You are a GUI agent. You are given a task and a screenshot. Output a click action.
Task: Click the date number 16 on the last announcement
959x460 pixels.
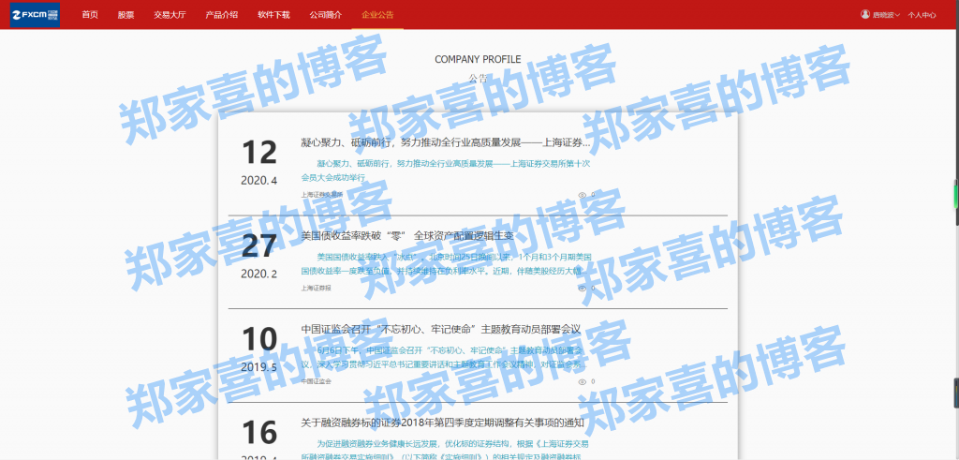click(x=259, y=433)
